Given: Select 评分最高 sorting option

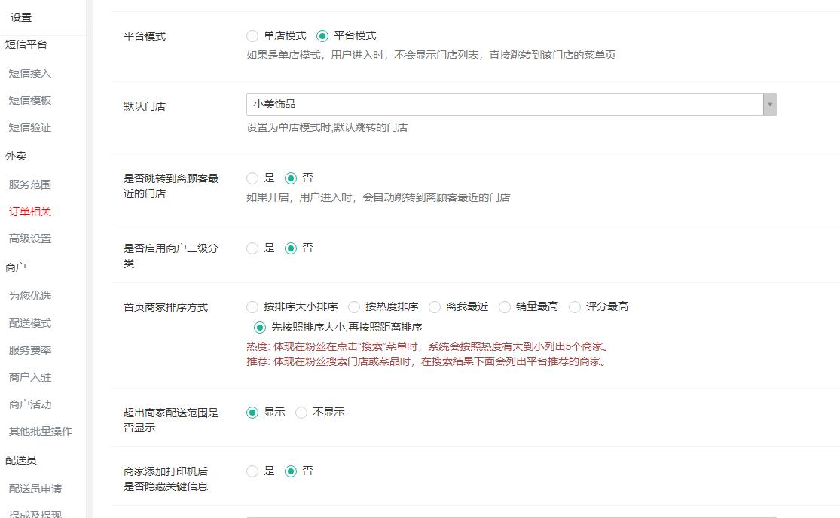Looking at the screenshot, I should click(x=574, y=307).
